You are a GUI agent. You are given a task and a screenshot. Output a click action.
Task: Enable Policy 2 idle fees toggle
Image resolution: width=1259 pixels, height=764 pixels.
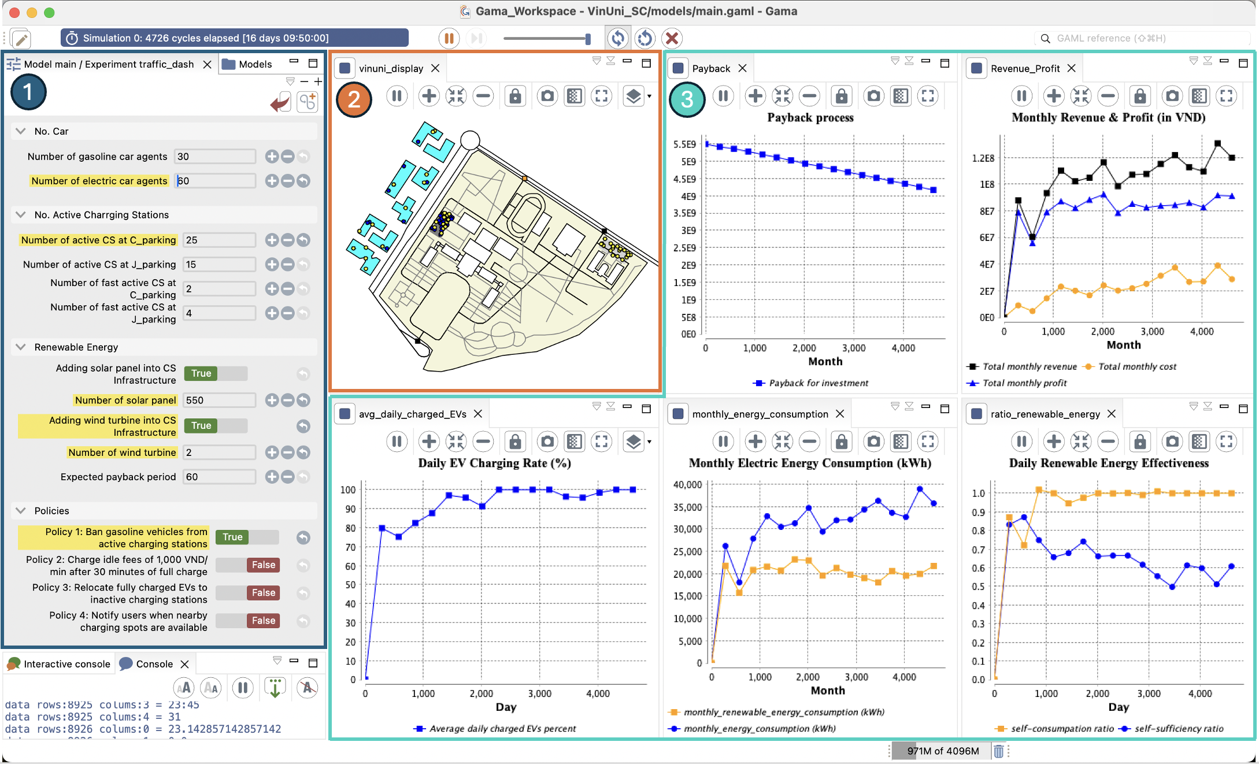point(247,565)
